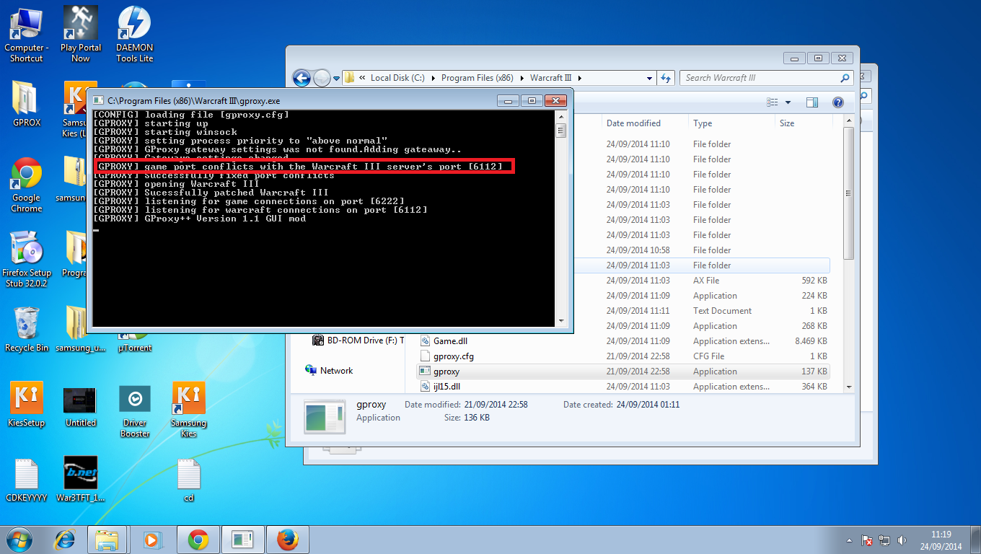Click Explorer Back navigation arrow
The width and height of the screenshot is (981, 554).
pos(302,78)
